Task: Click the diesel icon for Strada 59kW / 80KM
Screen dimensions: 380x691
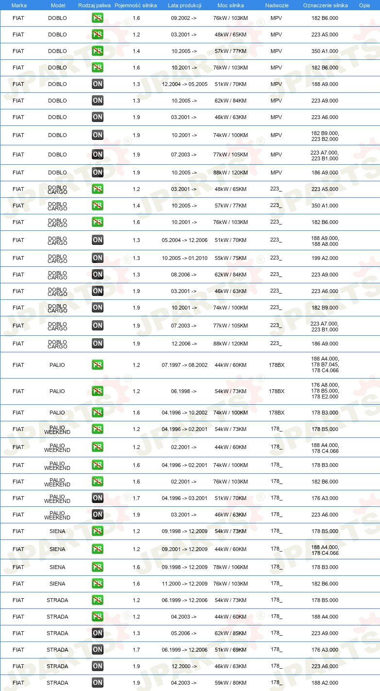Action: pyautogui.click(x=98, y=683)
